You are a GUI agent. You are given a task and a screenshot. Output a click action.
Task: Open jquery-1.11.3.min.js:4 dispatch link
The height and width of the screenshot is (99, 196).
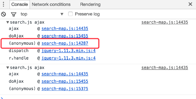[68, 51]
